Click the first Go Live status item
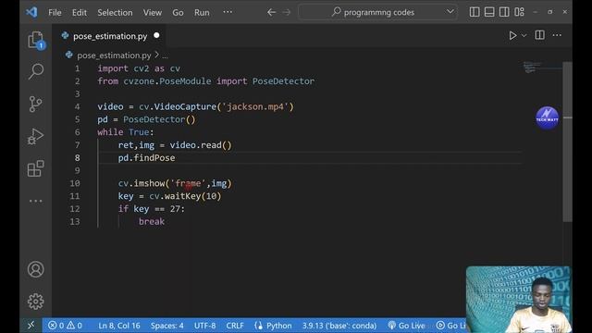 [x=407, y=326]
